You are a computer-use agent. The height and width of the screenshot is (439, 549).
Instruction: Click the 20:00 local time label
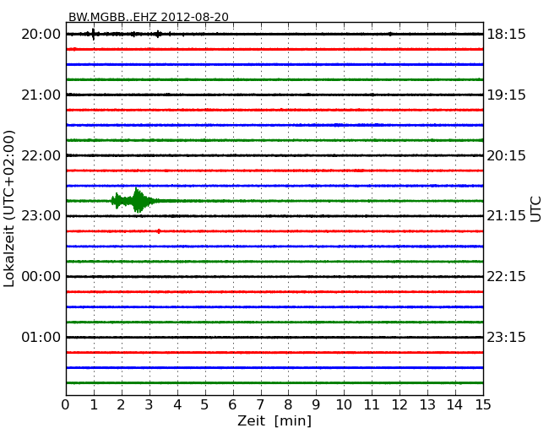coord(41,35)
